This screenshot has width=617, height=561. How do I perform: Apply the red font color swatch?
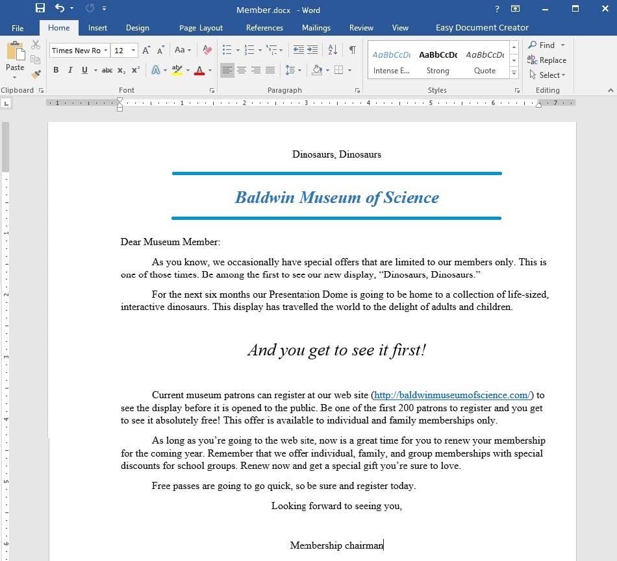pos(199,70)
